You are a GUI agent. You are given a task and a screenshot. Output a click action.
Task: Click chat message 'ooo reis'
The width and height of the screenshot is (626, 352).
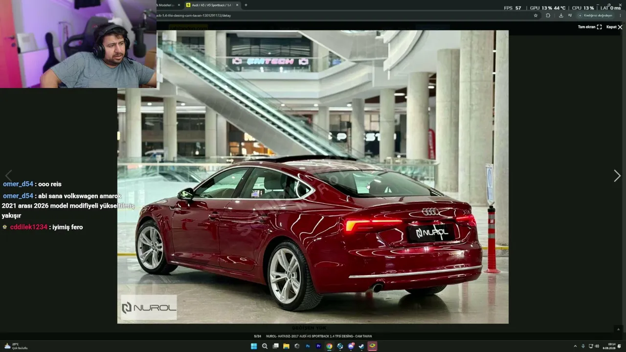(x=50, y=184)
